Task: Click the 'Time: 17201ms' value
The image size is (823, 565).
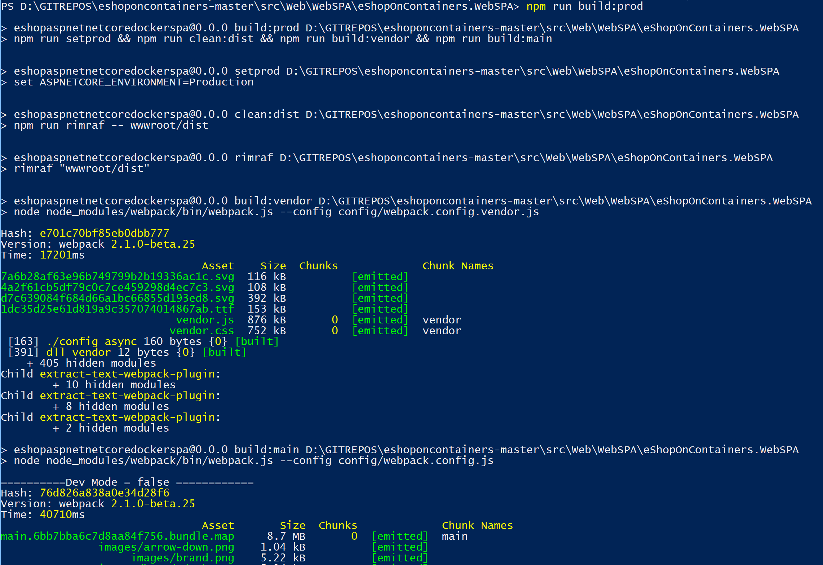Action: (x=62, y=255)
